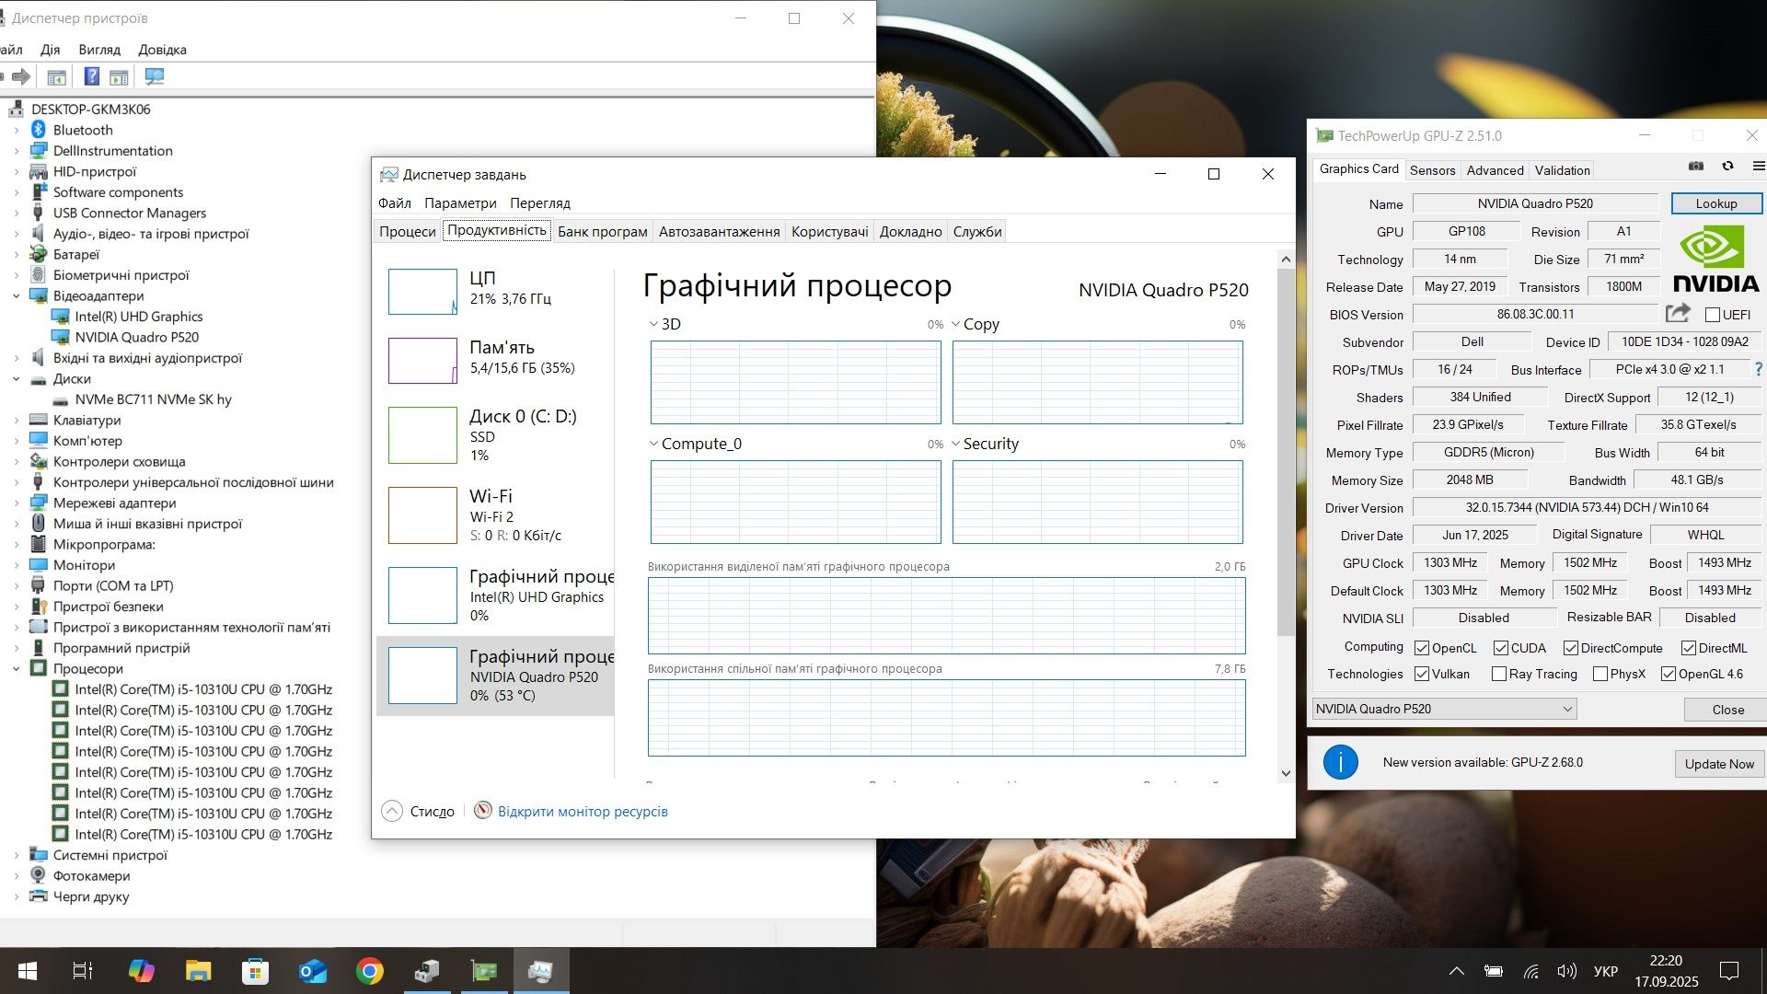Open Microsoft Store from the taskbar
This screenshot has width=1767, height=994.
coord(255,971)
